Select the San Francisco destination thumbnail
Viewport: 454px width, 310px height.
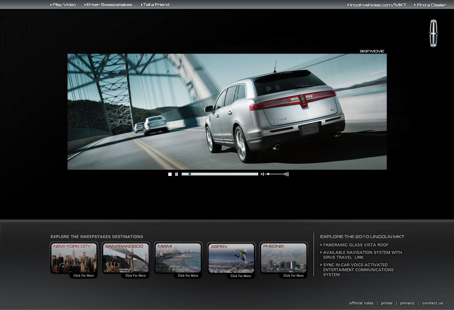(126, 258)
